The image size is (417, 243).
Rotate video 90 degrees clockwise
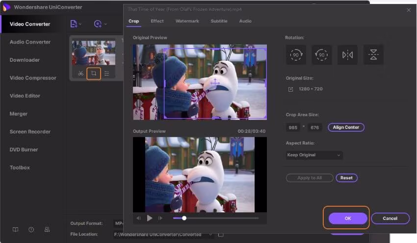[296, 55]
